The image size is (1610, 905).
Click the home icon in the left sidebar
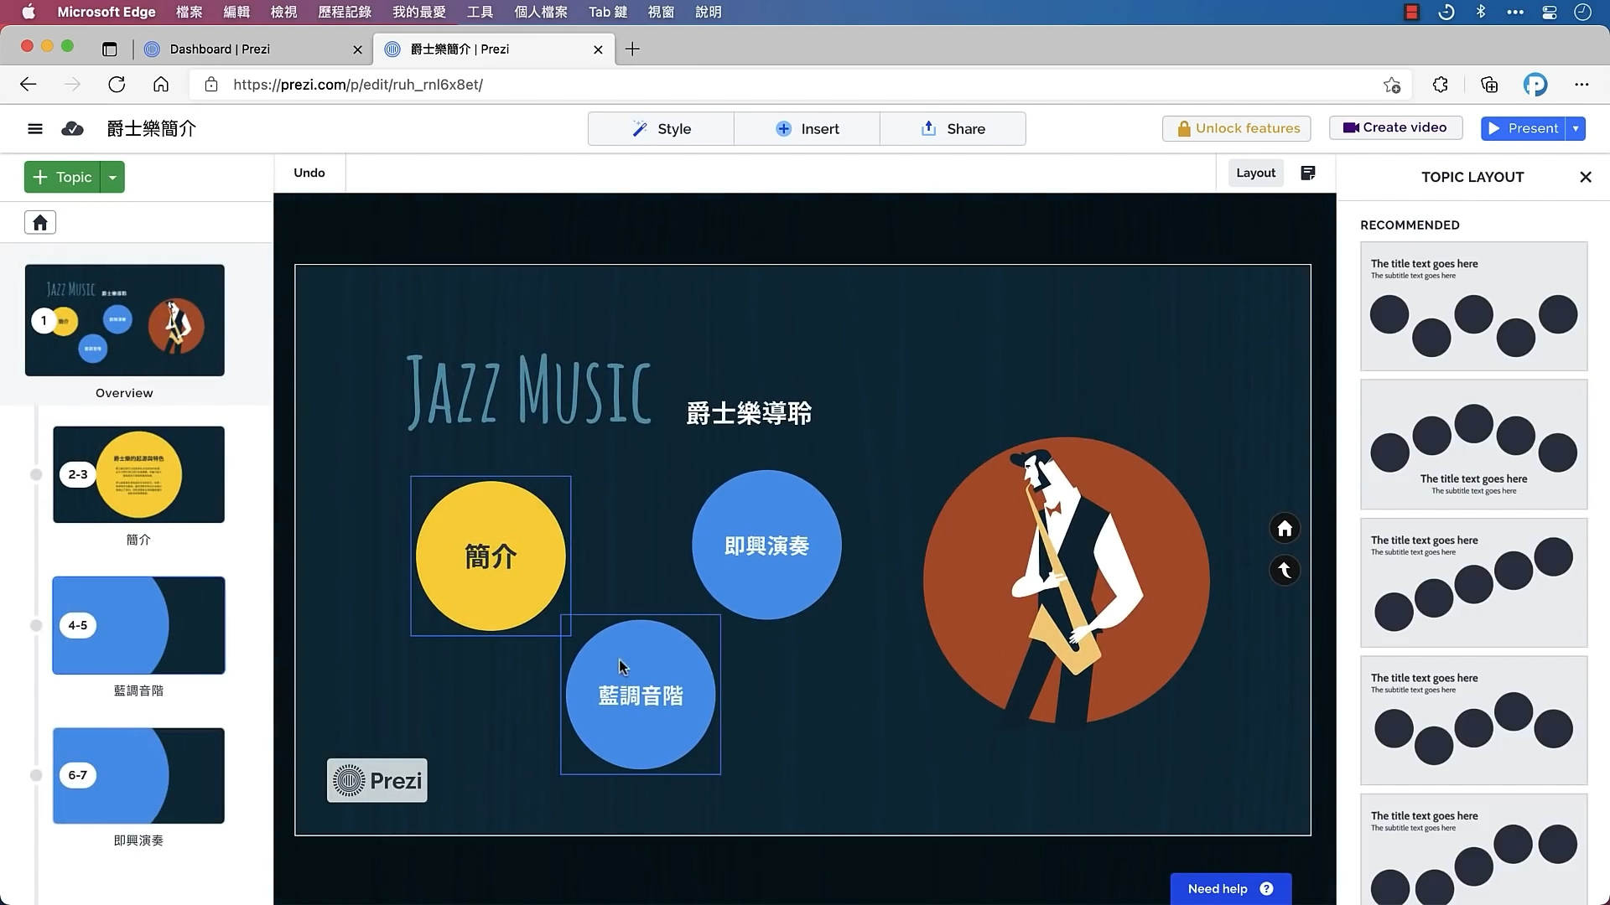pos(39,222)
